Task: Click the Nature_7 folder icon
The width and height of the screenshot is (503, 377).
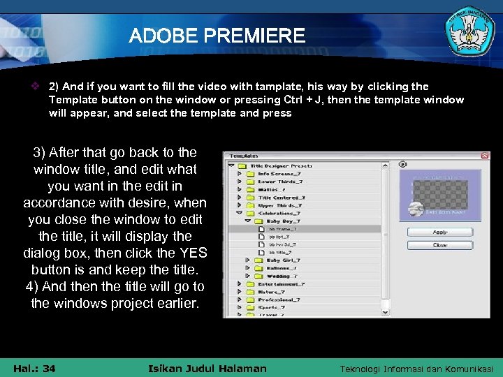Action: coord(250,292)
